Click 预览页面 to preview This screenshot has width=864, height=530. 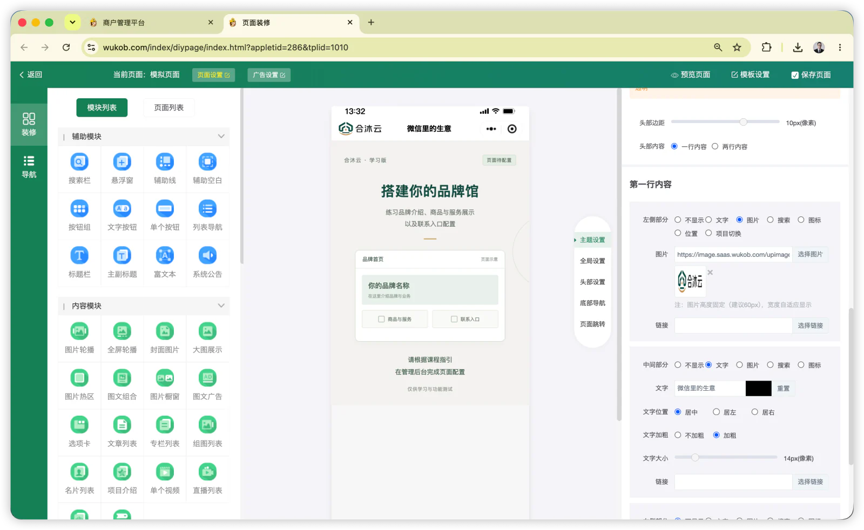(691, 75)
